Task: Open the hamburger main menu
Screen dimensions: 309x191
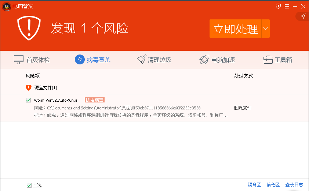Action: pyautogui.click(x=287, y=6)
